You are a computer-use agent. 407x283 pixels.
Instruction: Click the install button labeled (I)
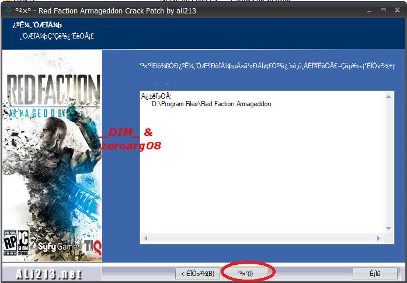point(245,274)
